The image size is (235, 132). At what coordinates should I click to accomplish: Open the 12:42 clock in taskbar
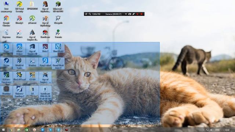[227, 130]
